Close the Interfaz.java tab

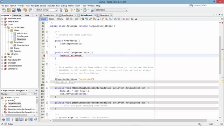pyautogui.click(x=75, y=15)
